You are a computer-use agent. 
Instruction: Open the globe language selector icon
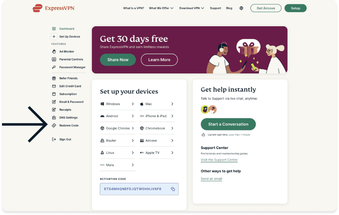[x=241, y=8]
